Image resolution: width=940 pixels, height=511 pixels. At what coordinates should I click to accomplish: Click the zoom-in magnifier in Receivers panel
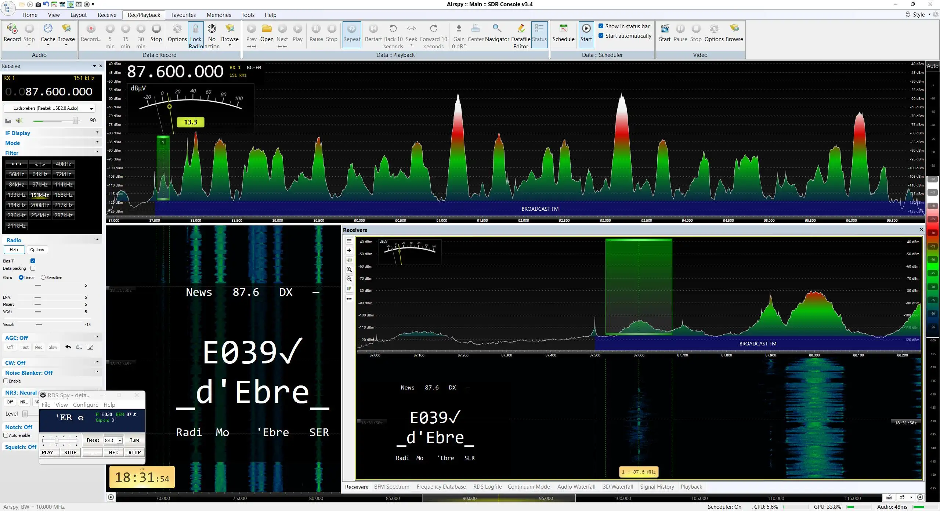click(349, 269)
